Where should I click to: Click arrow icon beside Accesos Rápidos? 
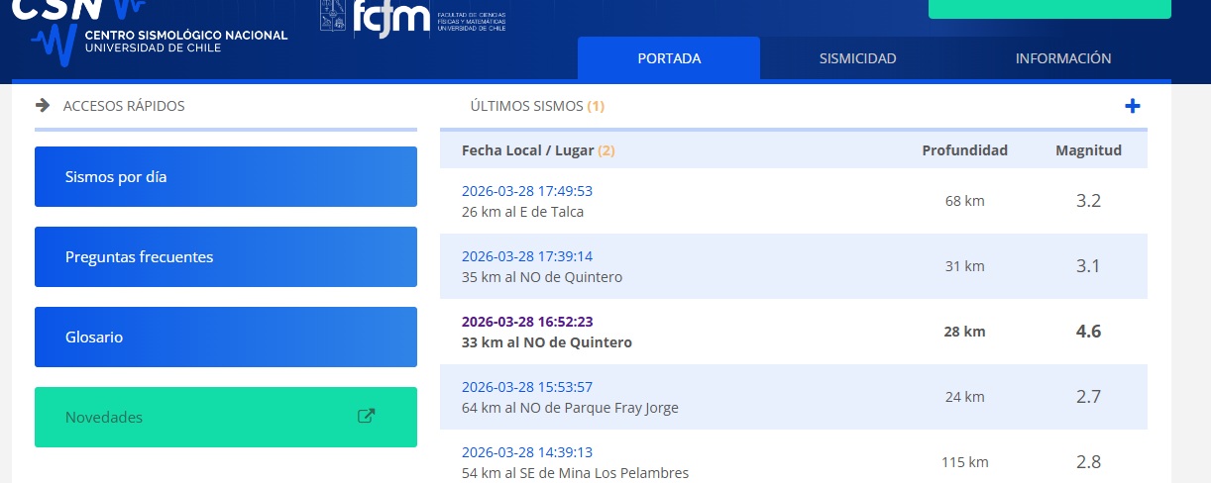click(x=43, y=106)
